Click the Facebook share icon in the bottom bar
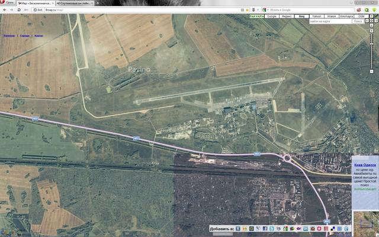The width and height of the screenshot is (379, 237). click(x=265, y=229)
